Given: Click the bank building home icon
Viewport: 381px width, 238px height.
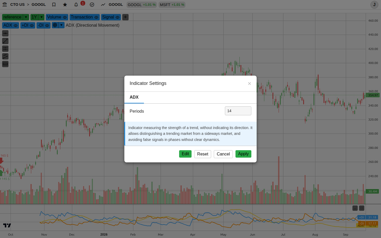Looking at the screenshot, I should click(x=5, y=4).
